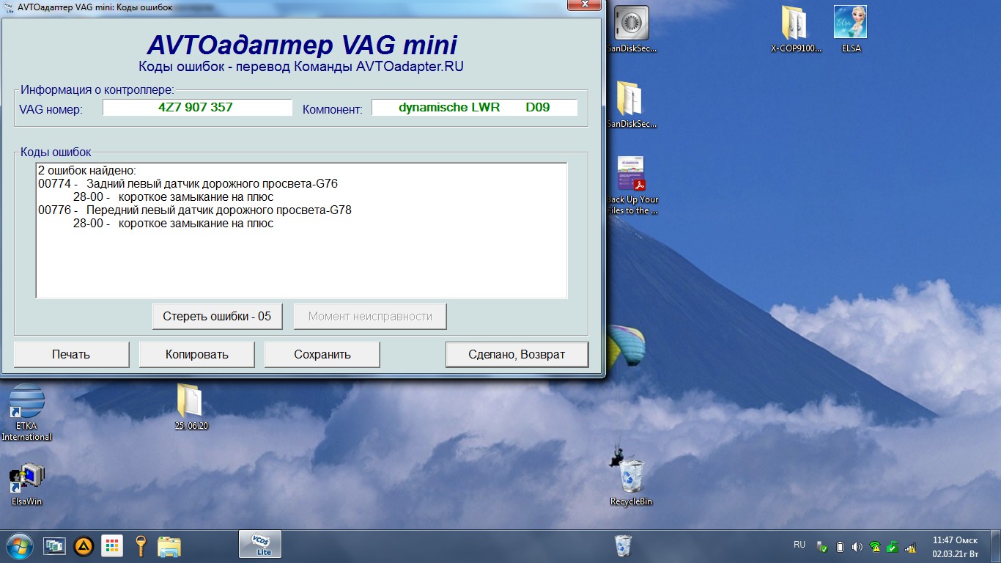Select the X-COP9100 folder icon
1001x563 pixels.
pyautogui.click(x=797, y=29)
